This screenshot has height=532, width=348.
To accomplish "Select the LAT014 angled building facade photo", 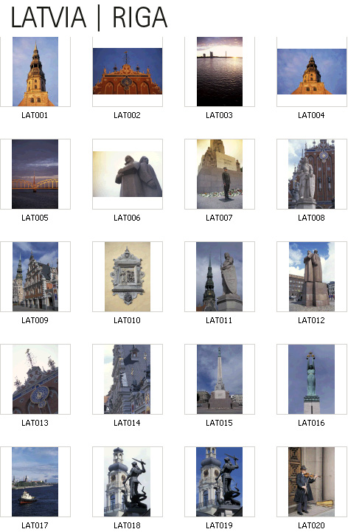I will [x=128, y=379].
